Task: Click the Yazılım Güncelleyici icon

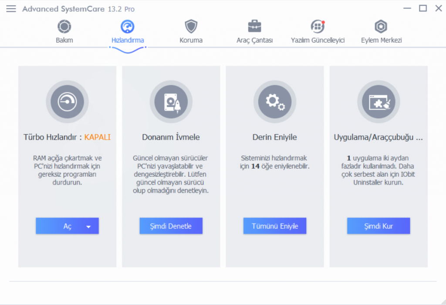Action: point(318,27)
